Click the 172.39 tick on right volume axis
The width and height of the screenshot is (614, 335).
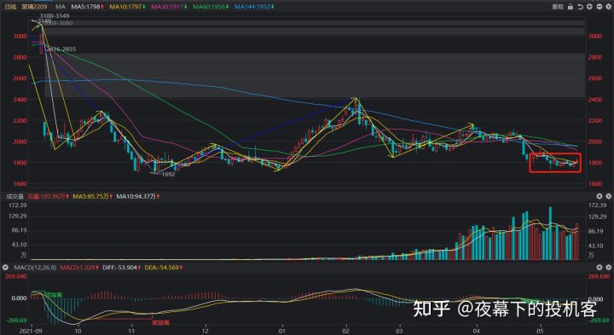597,205
